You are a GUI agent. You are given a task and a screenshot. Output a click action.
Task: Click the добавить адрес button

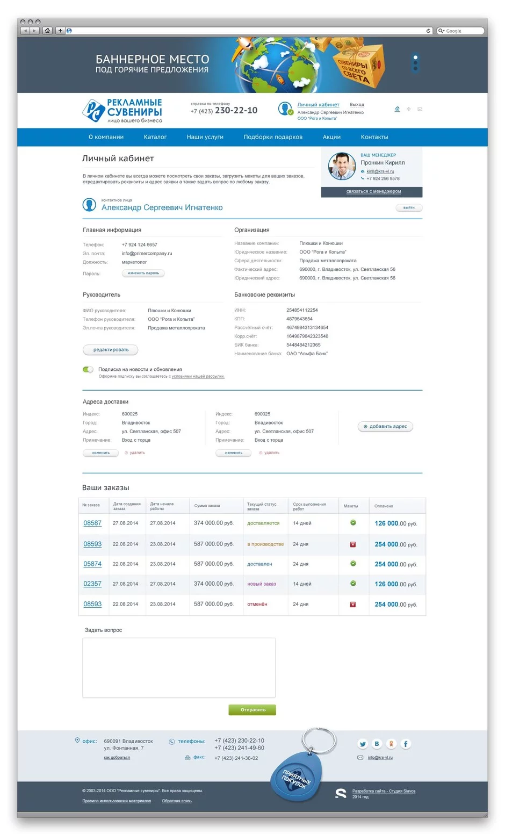(385, 427)
